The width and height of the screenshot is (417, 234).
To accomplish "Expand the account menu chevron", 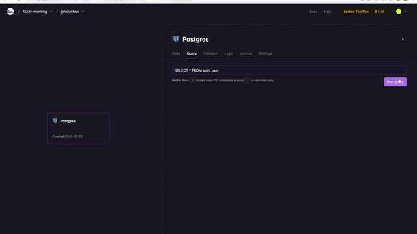I will 405,12.
